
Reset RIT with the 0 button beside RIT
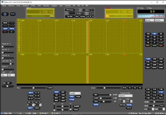coord(32,102)
